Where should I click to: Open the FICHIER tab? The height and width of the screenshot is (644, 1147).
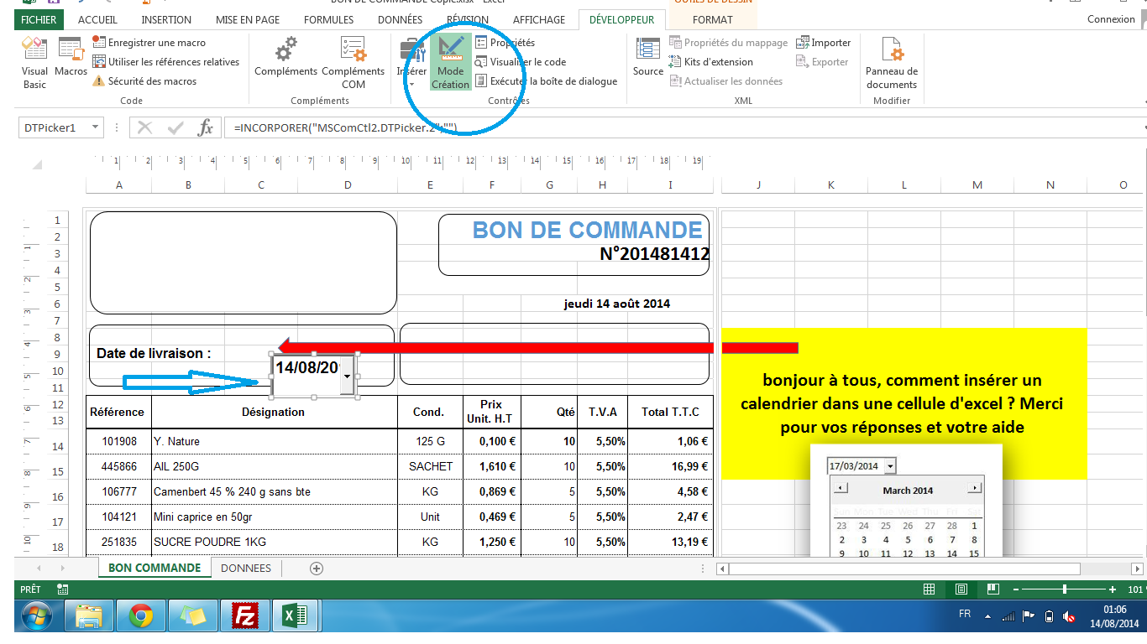tap(39, 19)
